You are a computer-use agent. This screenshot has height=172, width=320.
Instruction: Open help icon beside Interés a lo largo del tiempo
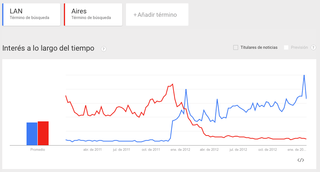(x=104, y=49)
